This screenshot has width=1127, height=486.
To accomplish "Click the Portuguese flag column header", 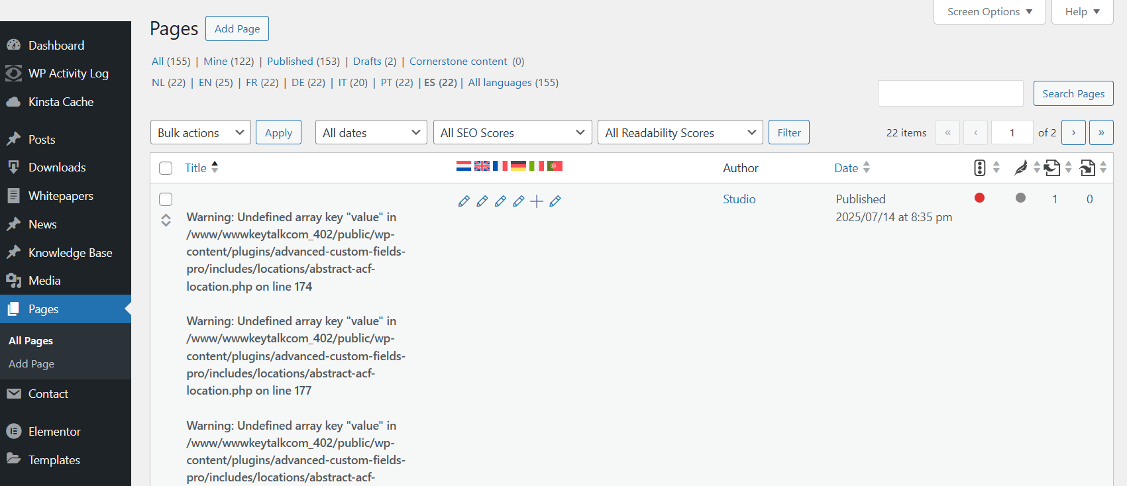I will tap(555, 166).
